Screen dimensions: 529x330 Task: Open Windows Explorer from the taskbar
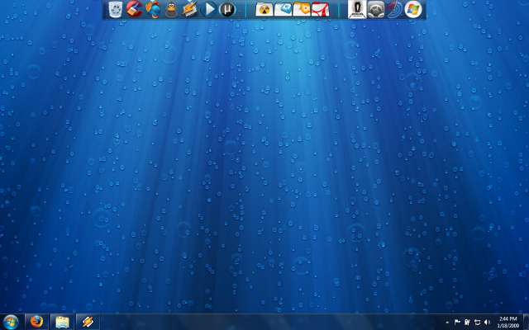62,322
